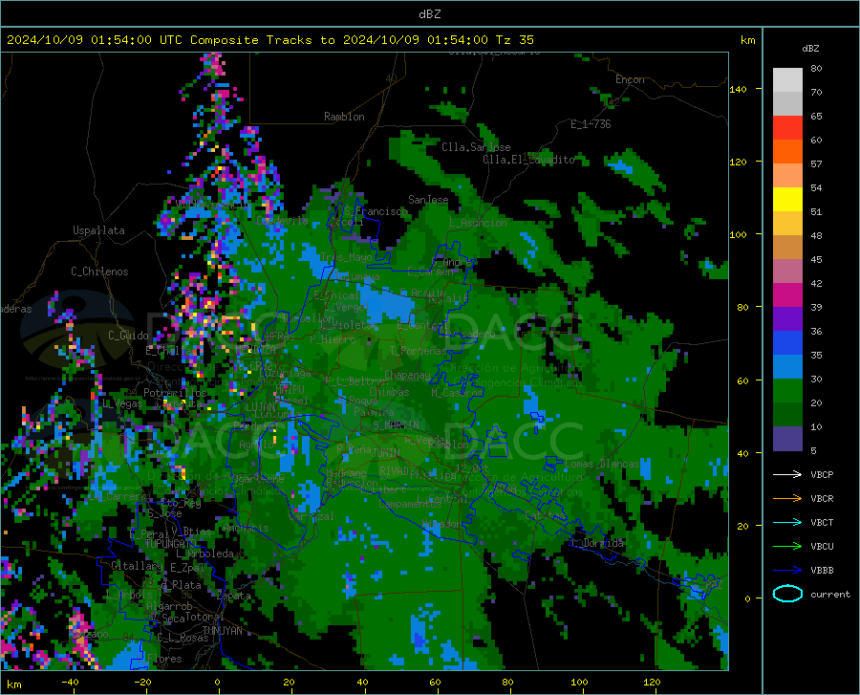Click the dBZ title at window top
Viewport: 860px width, 695px height.
point(429,14)
